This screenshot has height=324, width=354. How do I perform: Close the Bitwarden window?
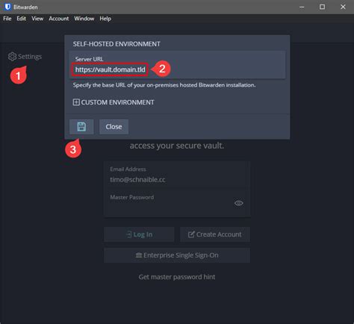click(343, 7)
